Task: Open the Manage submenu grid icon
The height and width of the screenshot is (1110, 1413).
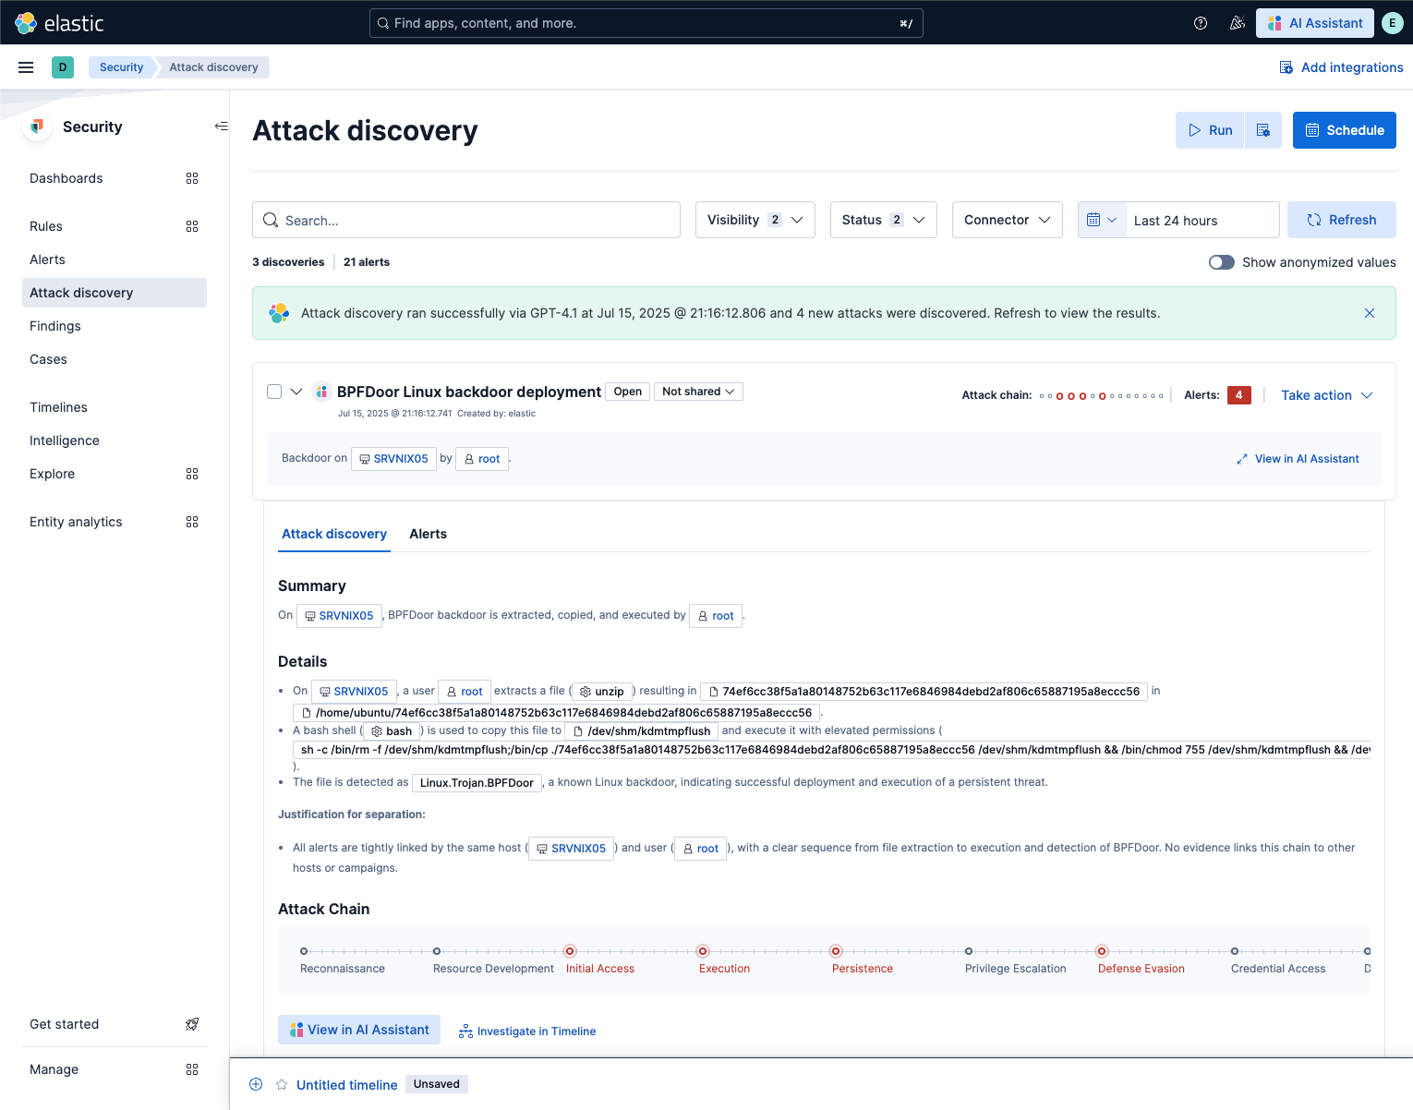Action: point(192,1069)
